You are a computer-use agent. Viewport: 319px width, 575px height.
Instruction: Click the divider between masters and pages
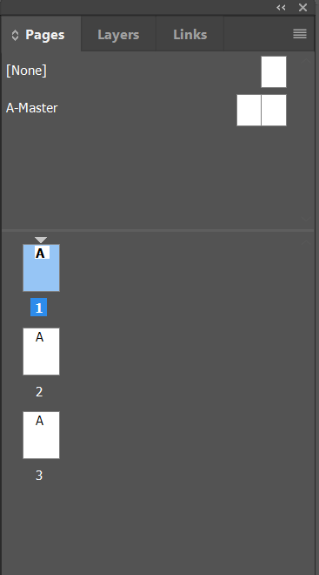(x=157, y=230)
